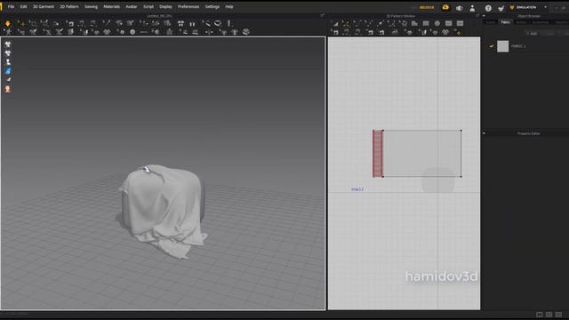Viewport: 569px width, 320px height.
Task: Toggle the checkmark beside FABRIC 1
Action: 492,46
